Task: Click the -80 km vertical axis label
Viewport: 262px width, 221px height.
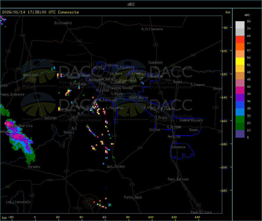Action: click(225, 28)
